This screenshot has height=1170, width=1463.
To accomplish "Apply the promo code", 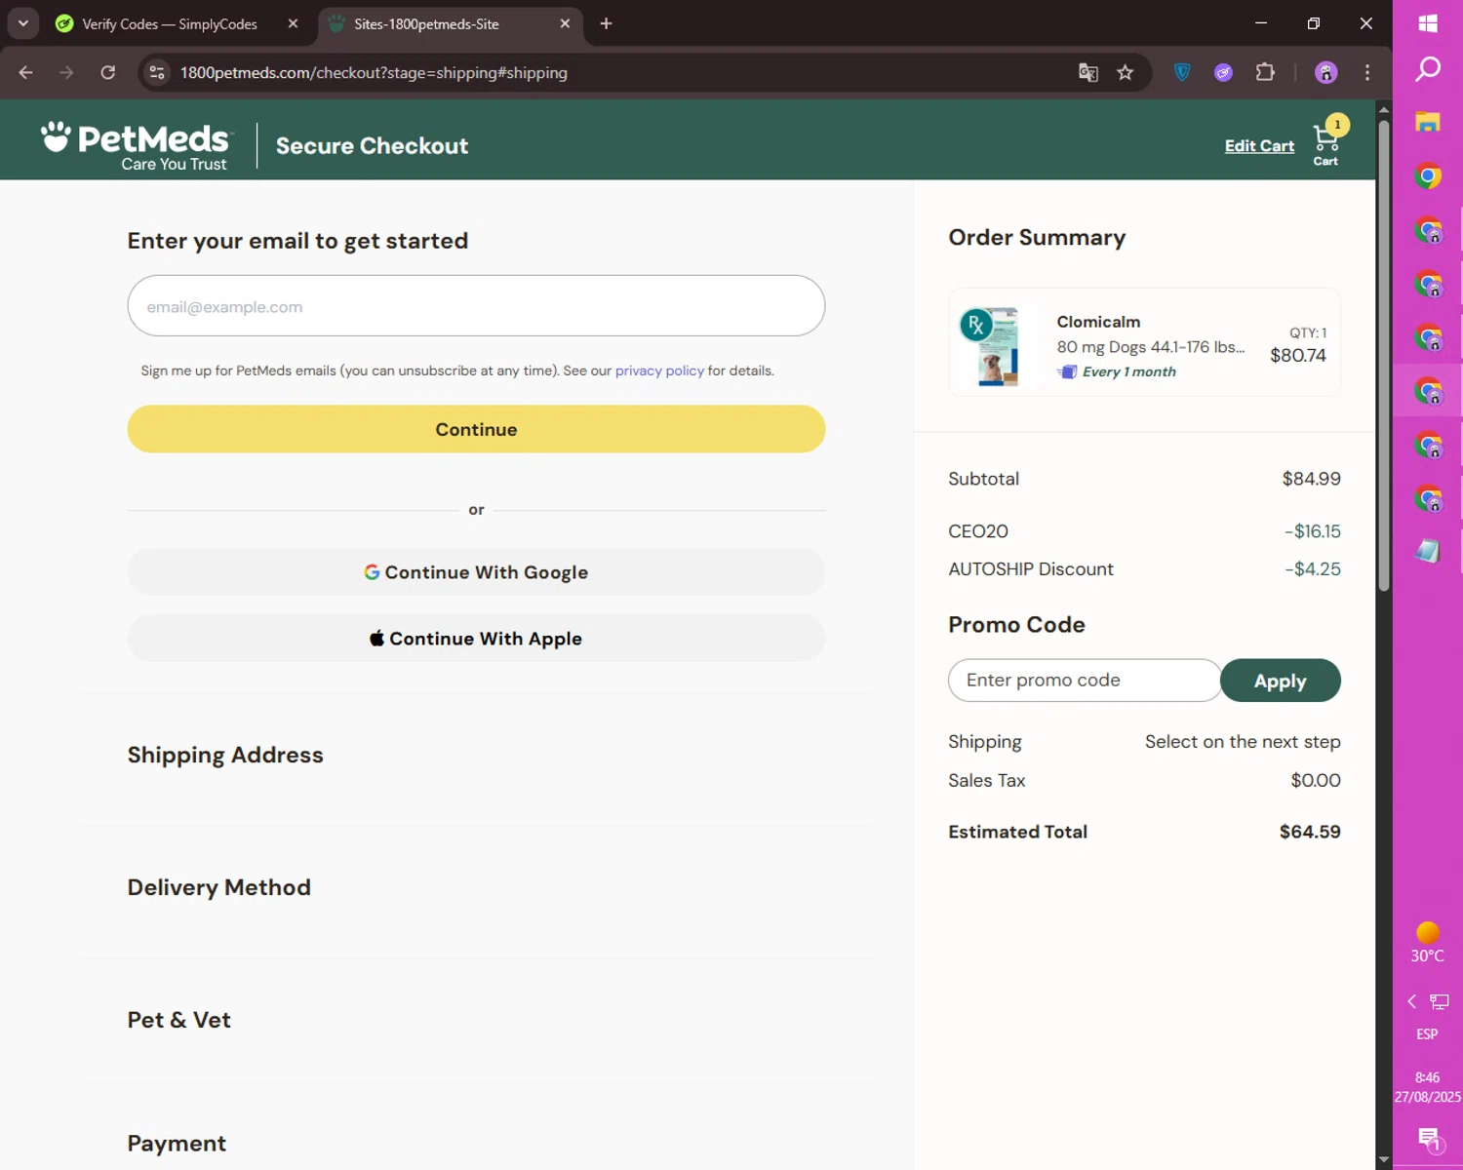I will (1281, 681).
